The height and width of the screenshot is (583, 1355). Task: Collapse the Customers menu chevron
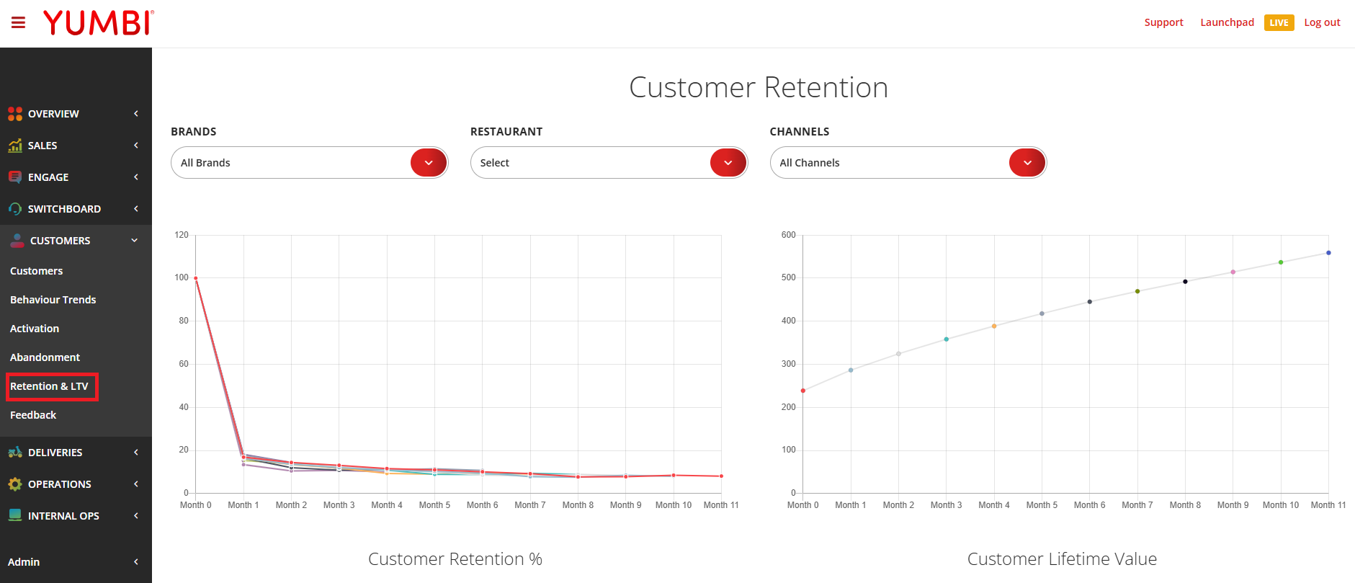pos(135,241)
